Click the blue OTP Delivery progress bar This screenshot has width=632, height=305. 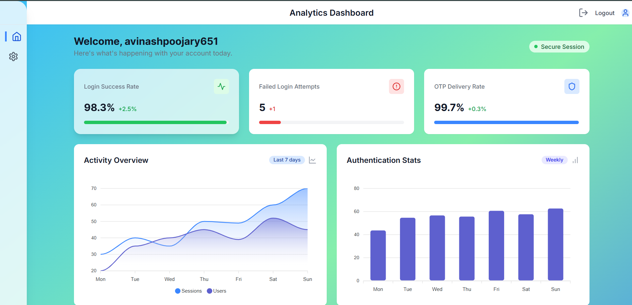tap(506, 122)
